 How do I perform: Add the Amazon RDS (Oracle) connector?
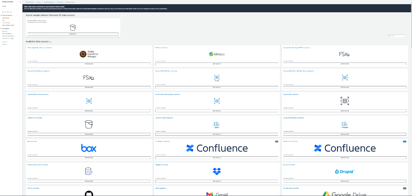click(x=89, y=111)
